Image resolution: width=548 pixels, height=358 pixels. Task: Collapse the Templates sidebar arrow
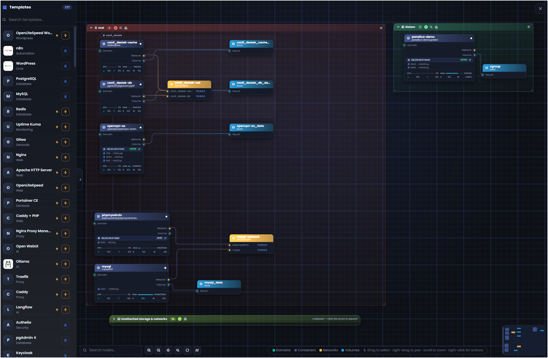(x=80, y=179)
